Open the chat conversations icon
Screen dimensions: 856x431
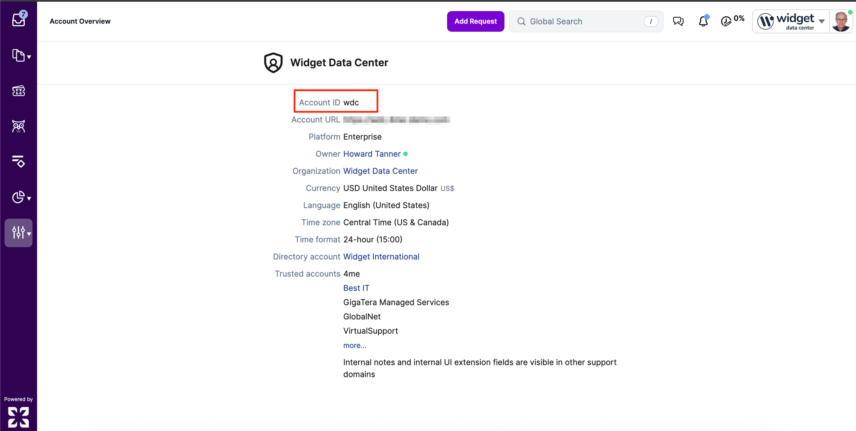pyautogui.click(x=678, y=21)
